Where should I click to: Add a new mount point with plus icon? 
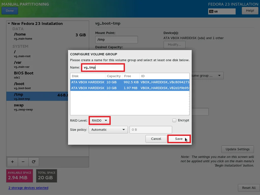12,162
